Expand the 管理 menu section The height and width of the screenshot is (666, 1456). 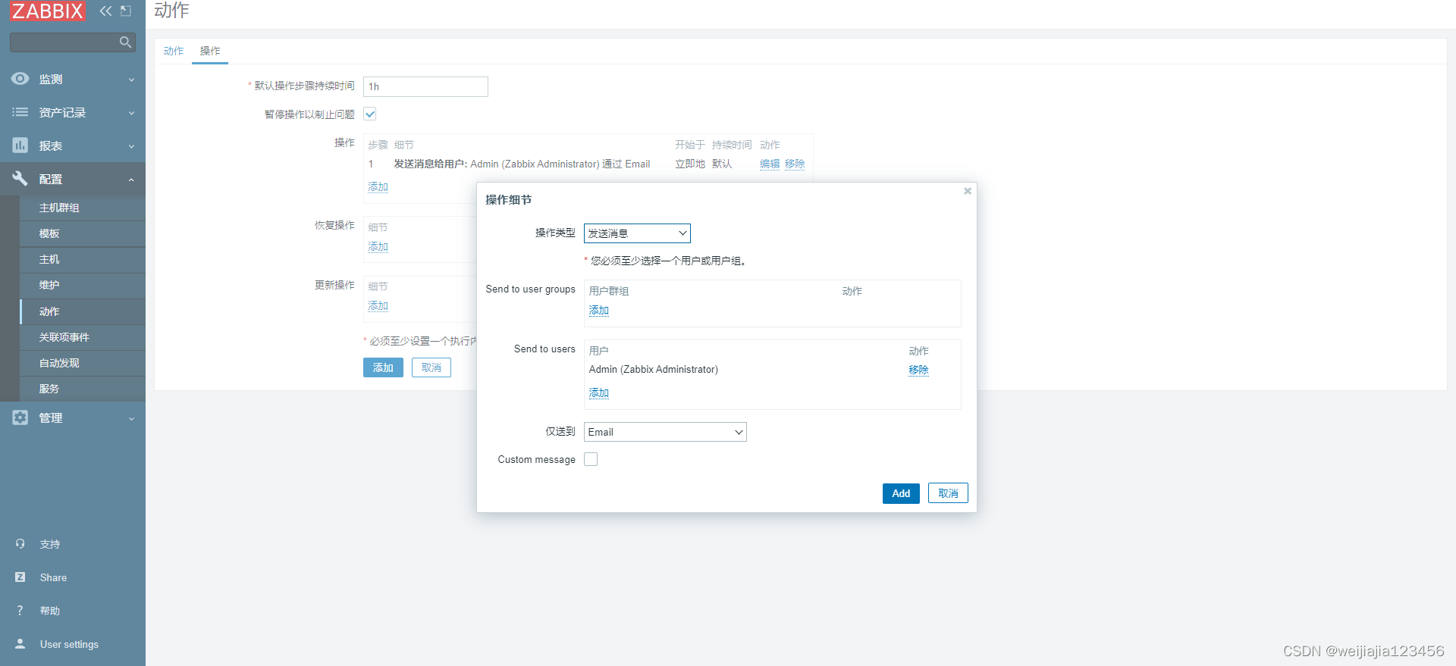[x=73, y=417]
